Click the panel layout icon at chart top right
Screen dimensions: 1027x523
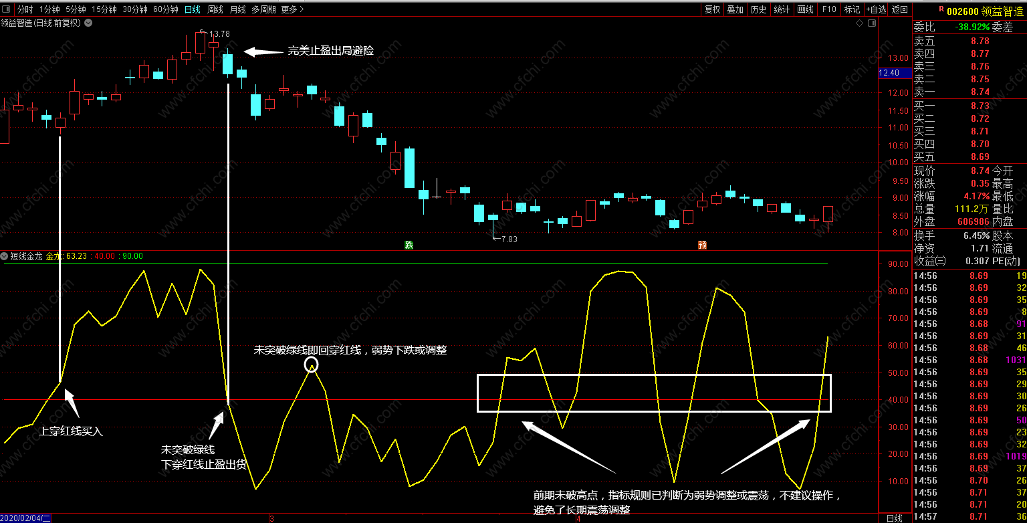[x=871, y=23]
